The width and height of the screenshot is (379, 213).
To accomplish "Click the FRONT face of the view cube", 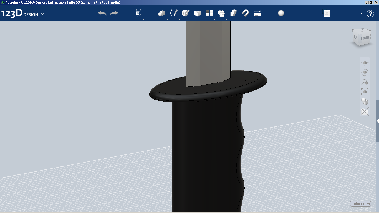I will 365,37.
